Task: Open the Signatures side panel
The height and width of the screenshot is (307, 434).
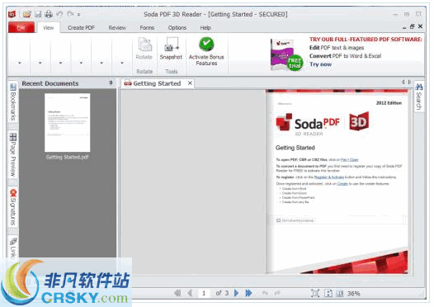Action: coord(13,208)
